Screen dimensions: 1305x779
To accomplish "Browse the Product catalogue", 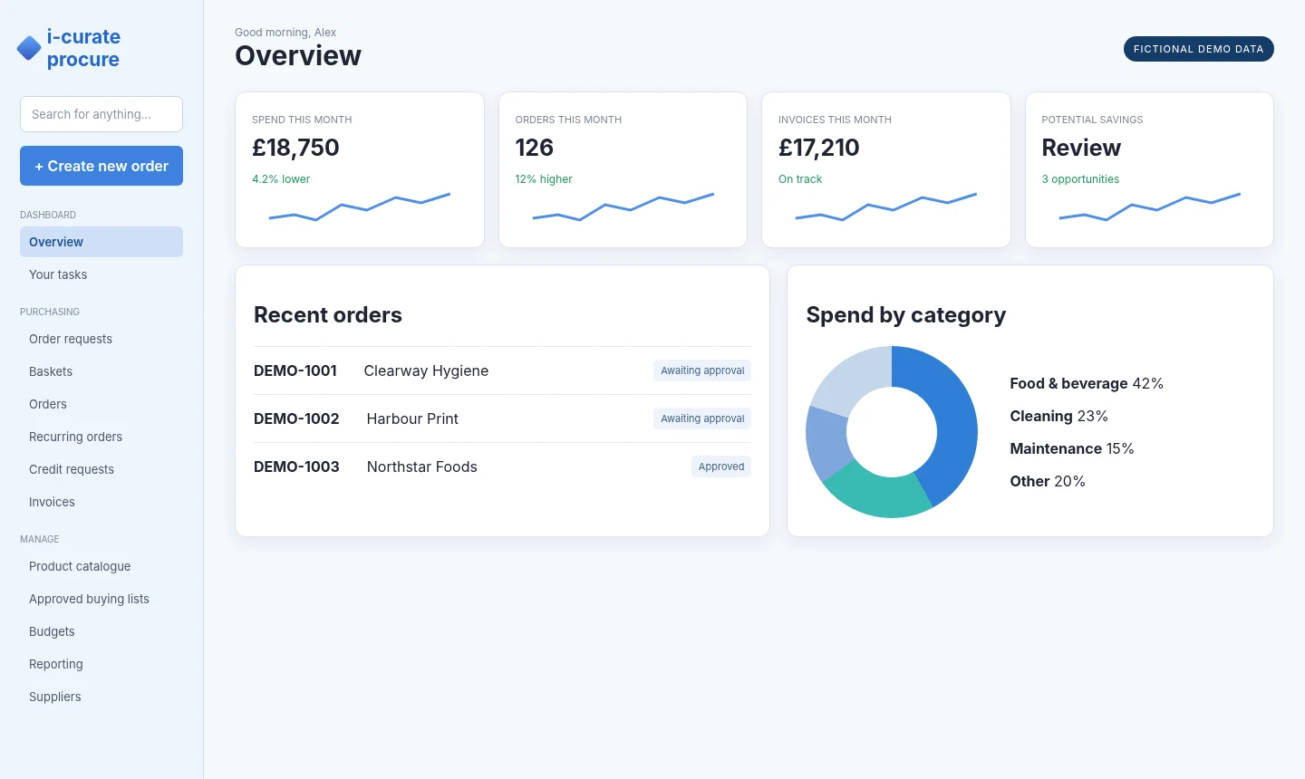I will click(x=101, y=566).
